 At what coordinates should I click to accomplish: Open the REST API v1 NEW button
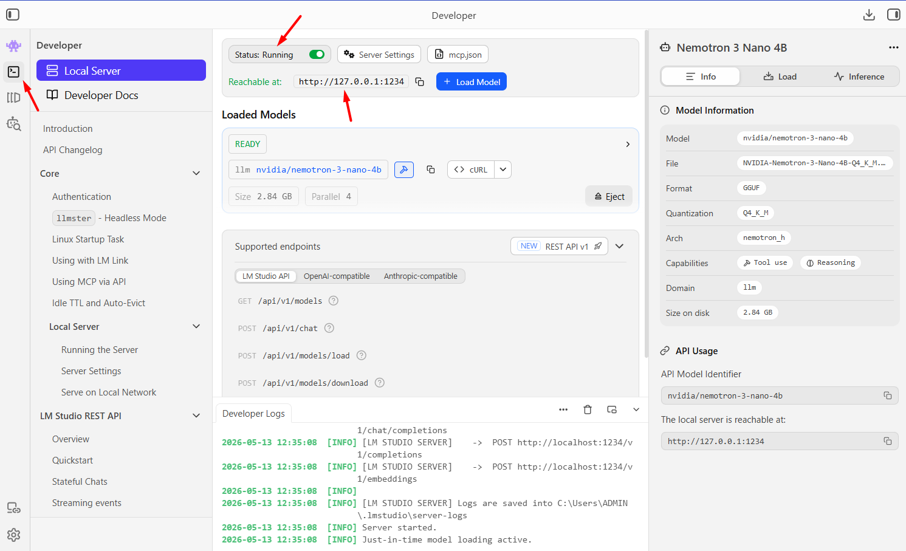click(x=559, y=246)
